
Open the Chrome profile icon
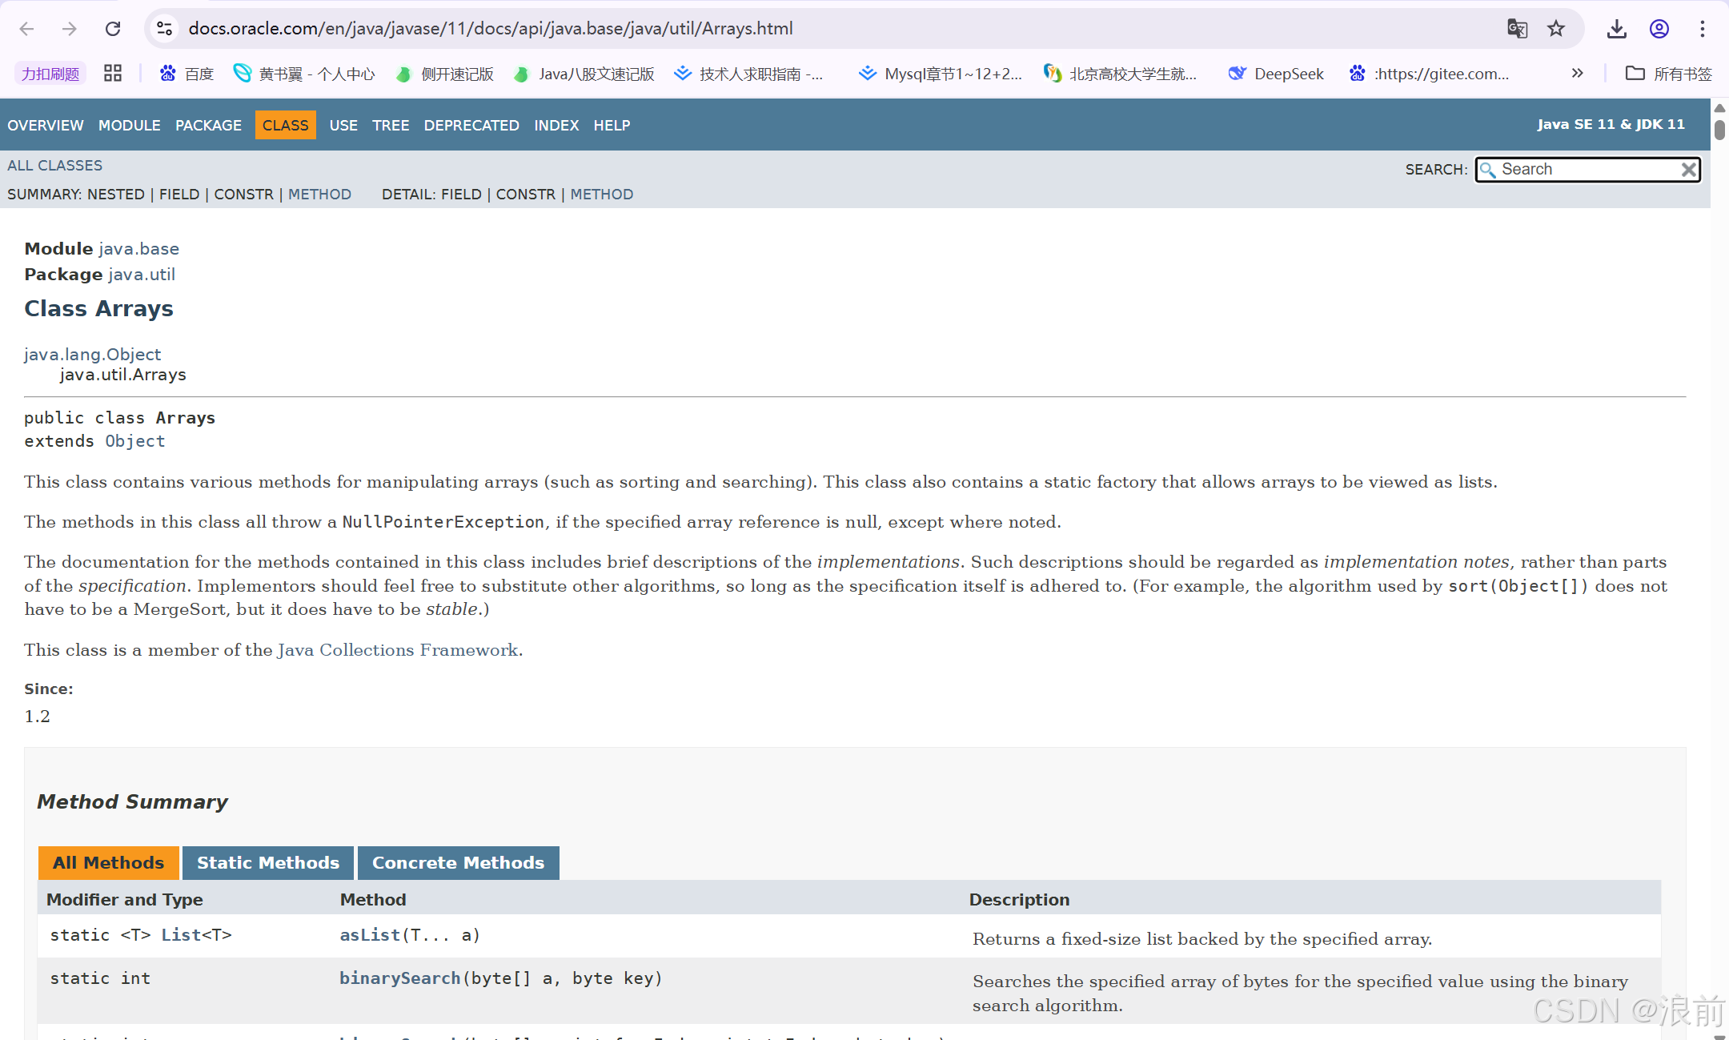click(1659, 29)
